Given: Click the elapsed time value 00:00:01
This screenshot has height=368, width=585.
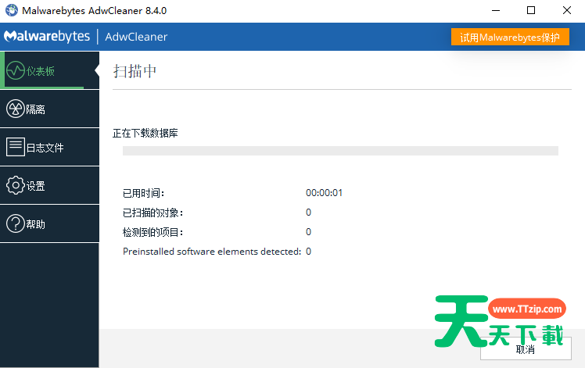Looking at the screenshot, I should coord(325,193).
